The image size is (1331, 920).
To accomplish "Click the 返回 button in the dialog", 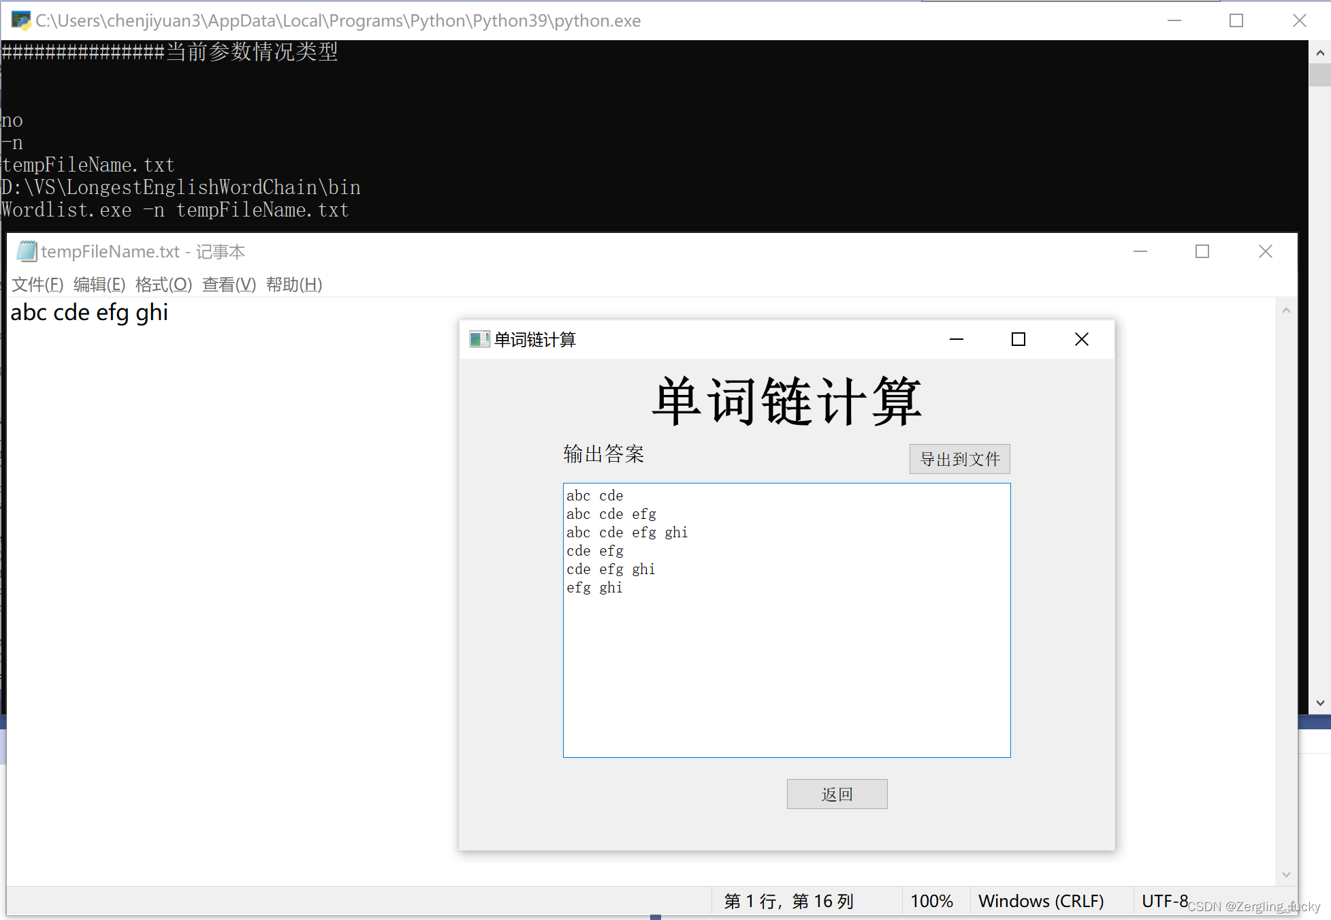I will click(837, 794).
